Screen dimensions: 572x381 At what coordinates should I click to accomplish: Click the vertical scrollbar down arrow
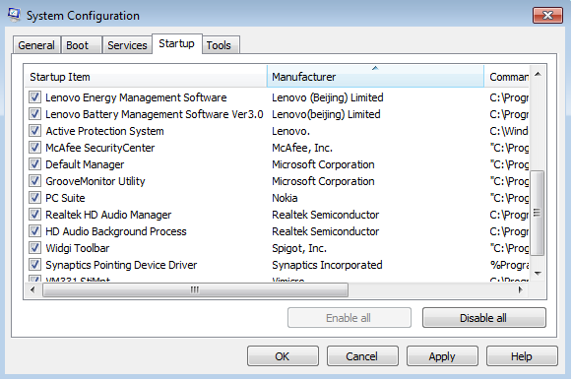[x=538, y=274]
